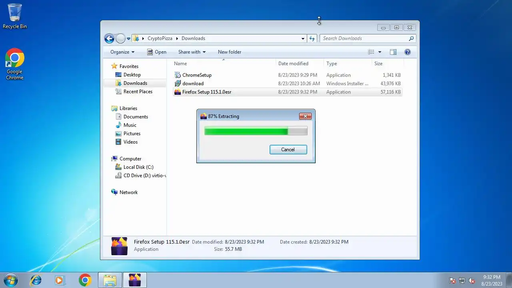The height and width of the screenshot is (288, 512).
Task: Click the ChromeSetup file name
Action: (x=197, y=75)
